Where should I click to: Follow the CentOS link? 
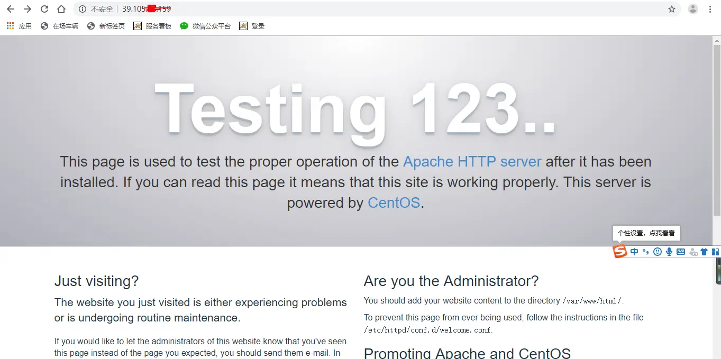(394, 202)
